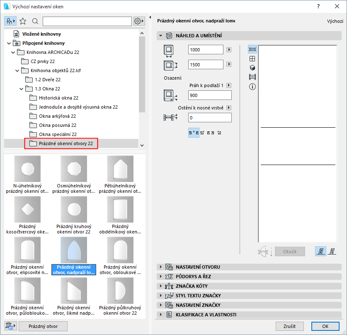Image resolution: width=347 pixels, height=335 pixels.
Task: Click the Zrušit button
Action: pos(289,326)
